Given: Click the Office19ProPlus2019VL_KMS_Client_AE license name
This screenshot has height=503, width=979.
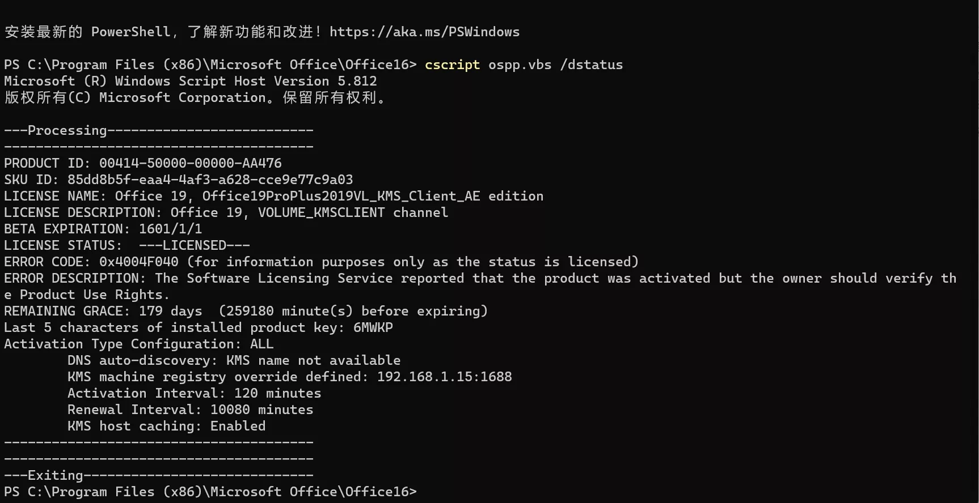Looking at the screenshot, I should click(x=341, y=196).
